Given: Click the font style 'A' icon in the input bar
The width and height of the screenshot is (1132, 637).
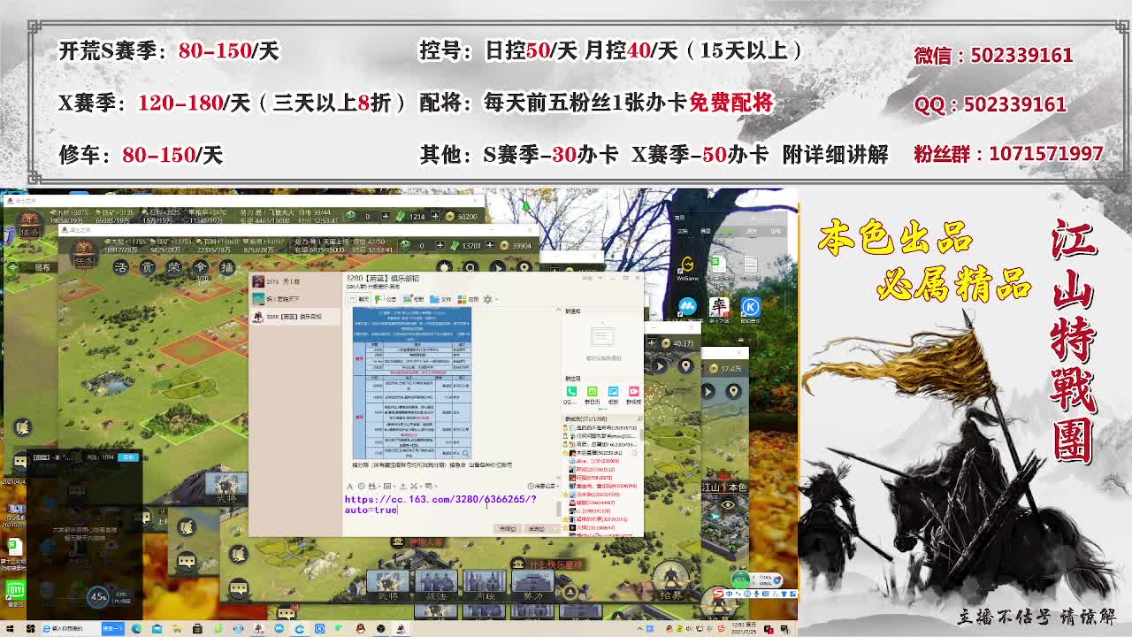Looking at the screenshot, I should pyautogui.click(x=348, y=487).
